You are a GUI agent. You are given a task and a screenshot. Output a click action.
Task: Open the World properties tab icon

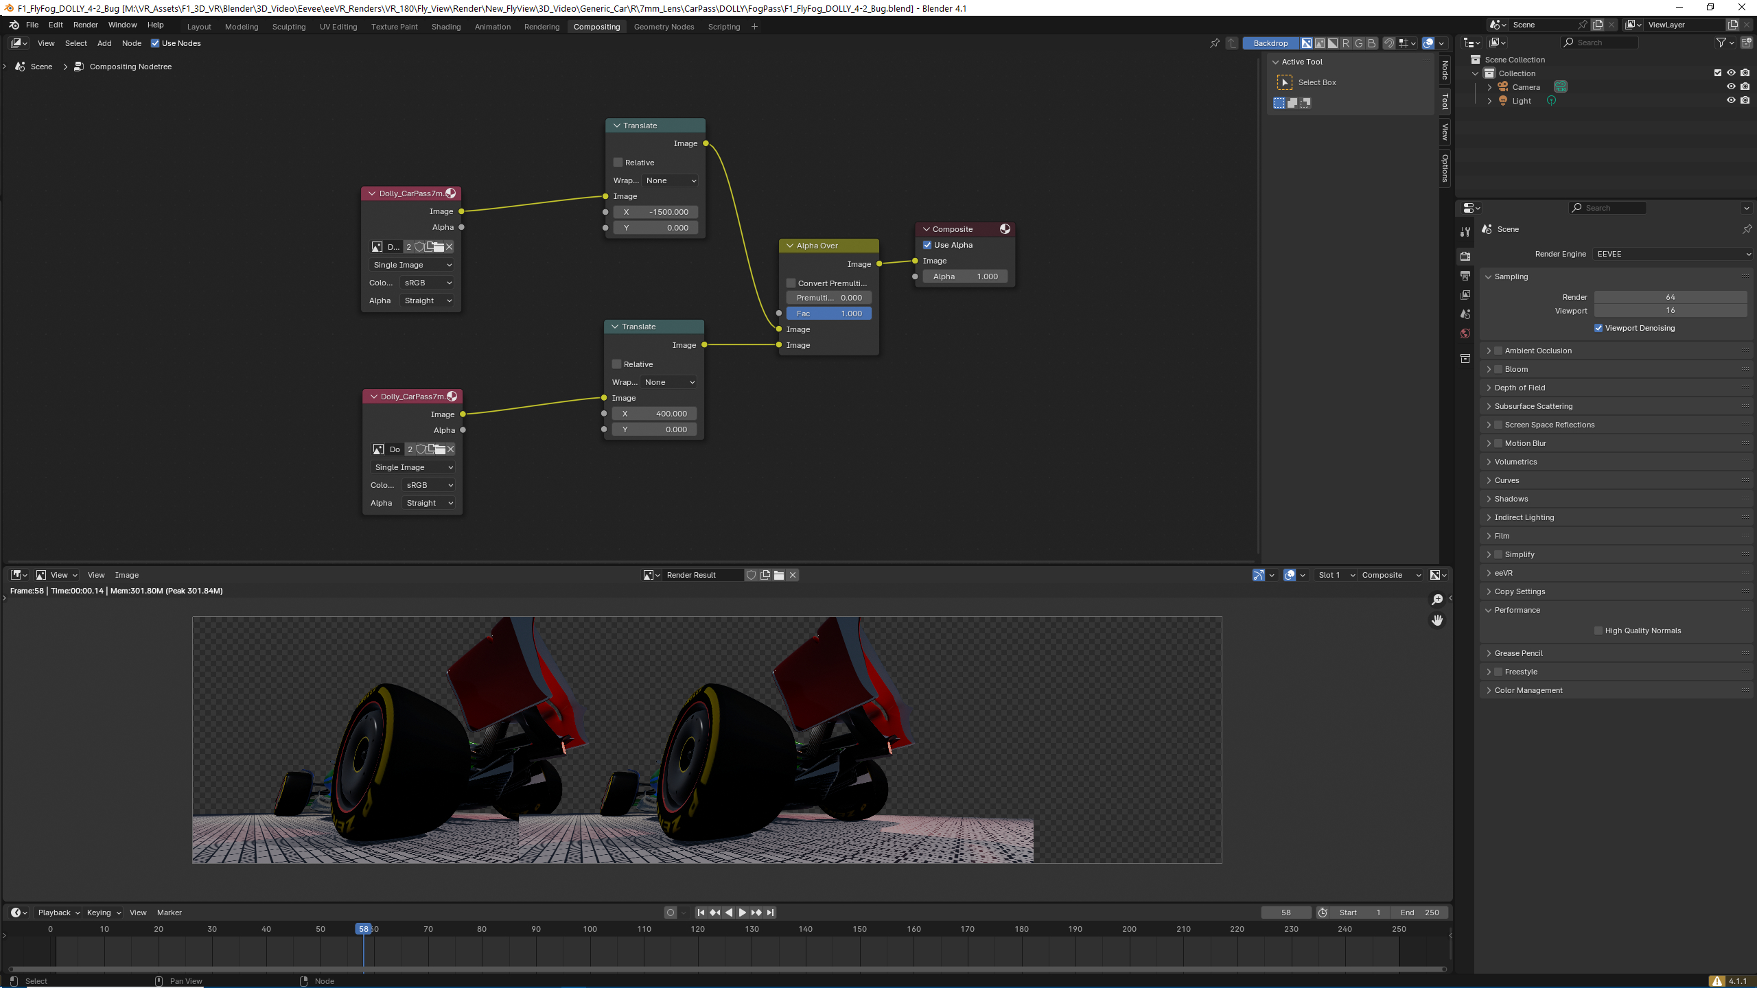click(x=1465, y=333)
